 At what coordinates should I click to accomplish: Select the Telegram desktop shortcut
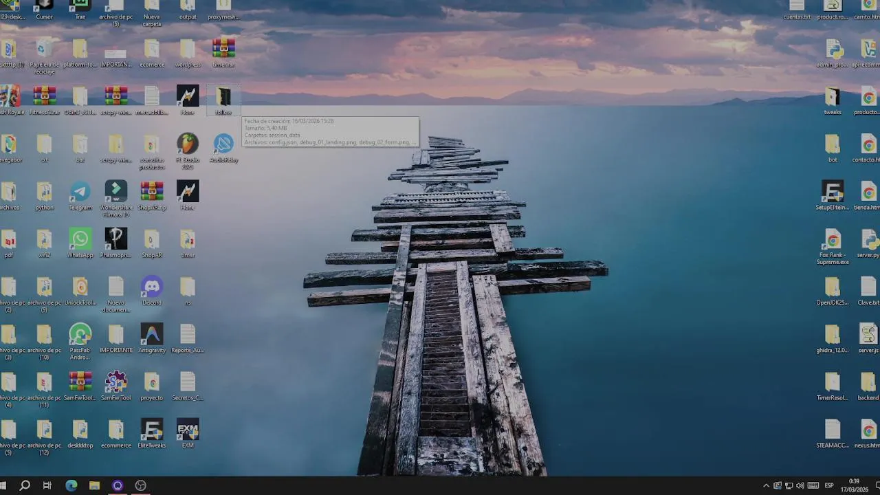coord(80,195)
